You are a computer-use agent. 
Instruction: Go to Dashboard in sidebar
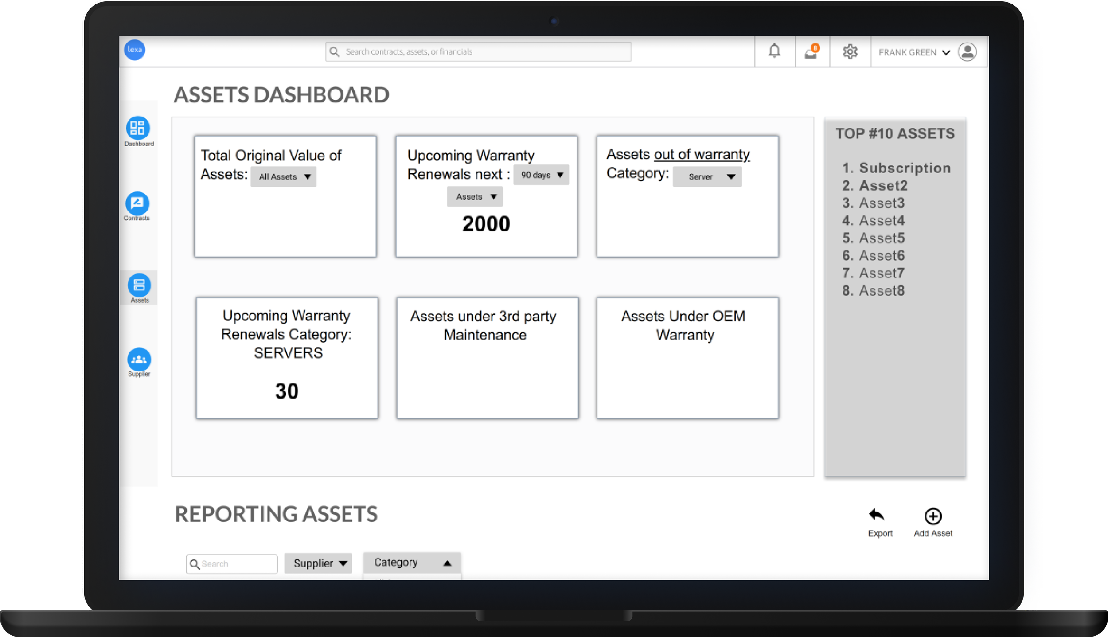point(138,132)
